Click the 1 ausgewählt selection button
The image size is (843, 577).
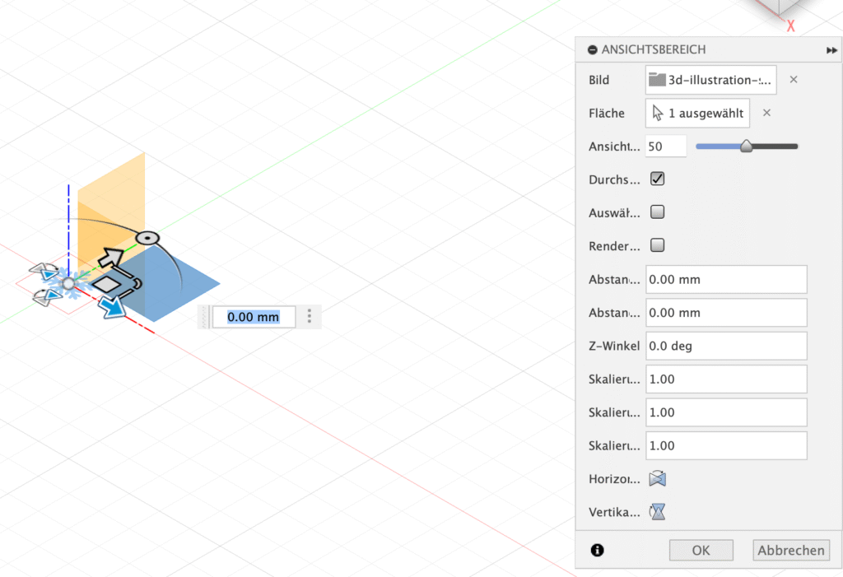pos(698,113)
